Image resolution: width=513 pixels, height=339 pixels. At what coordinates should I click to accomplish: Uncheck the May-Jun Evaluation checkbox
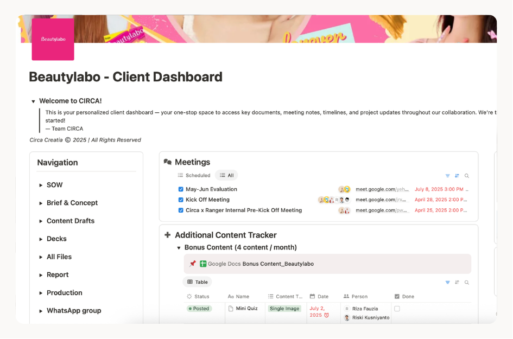coord(181,189)
